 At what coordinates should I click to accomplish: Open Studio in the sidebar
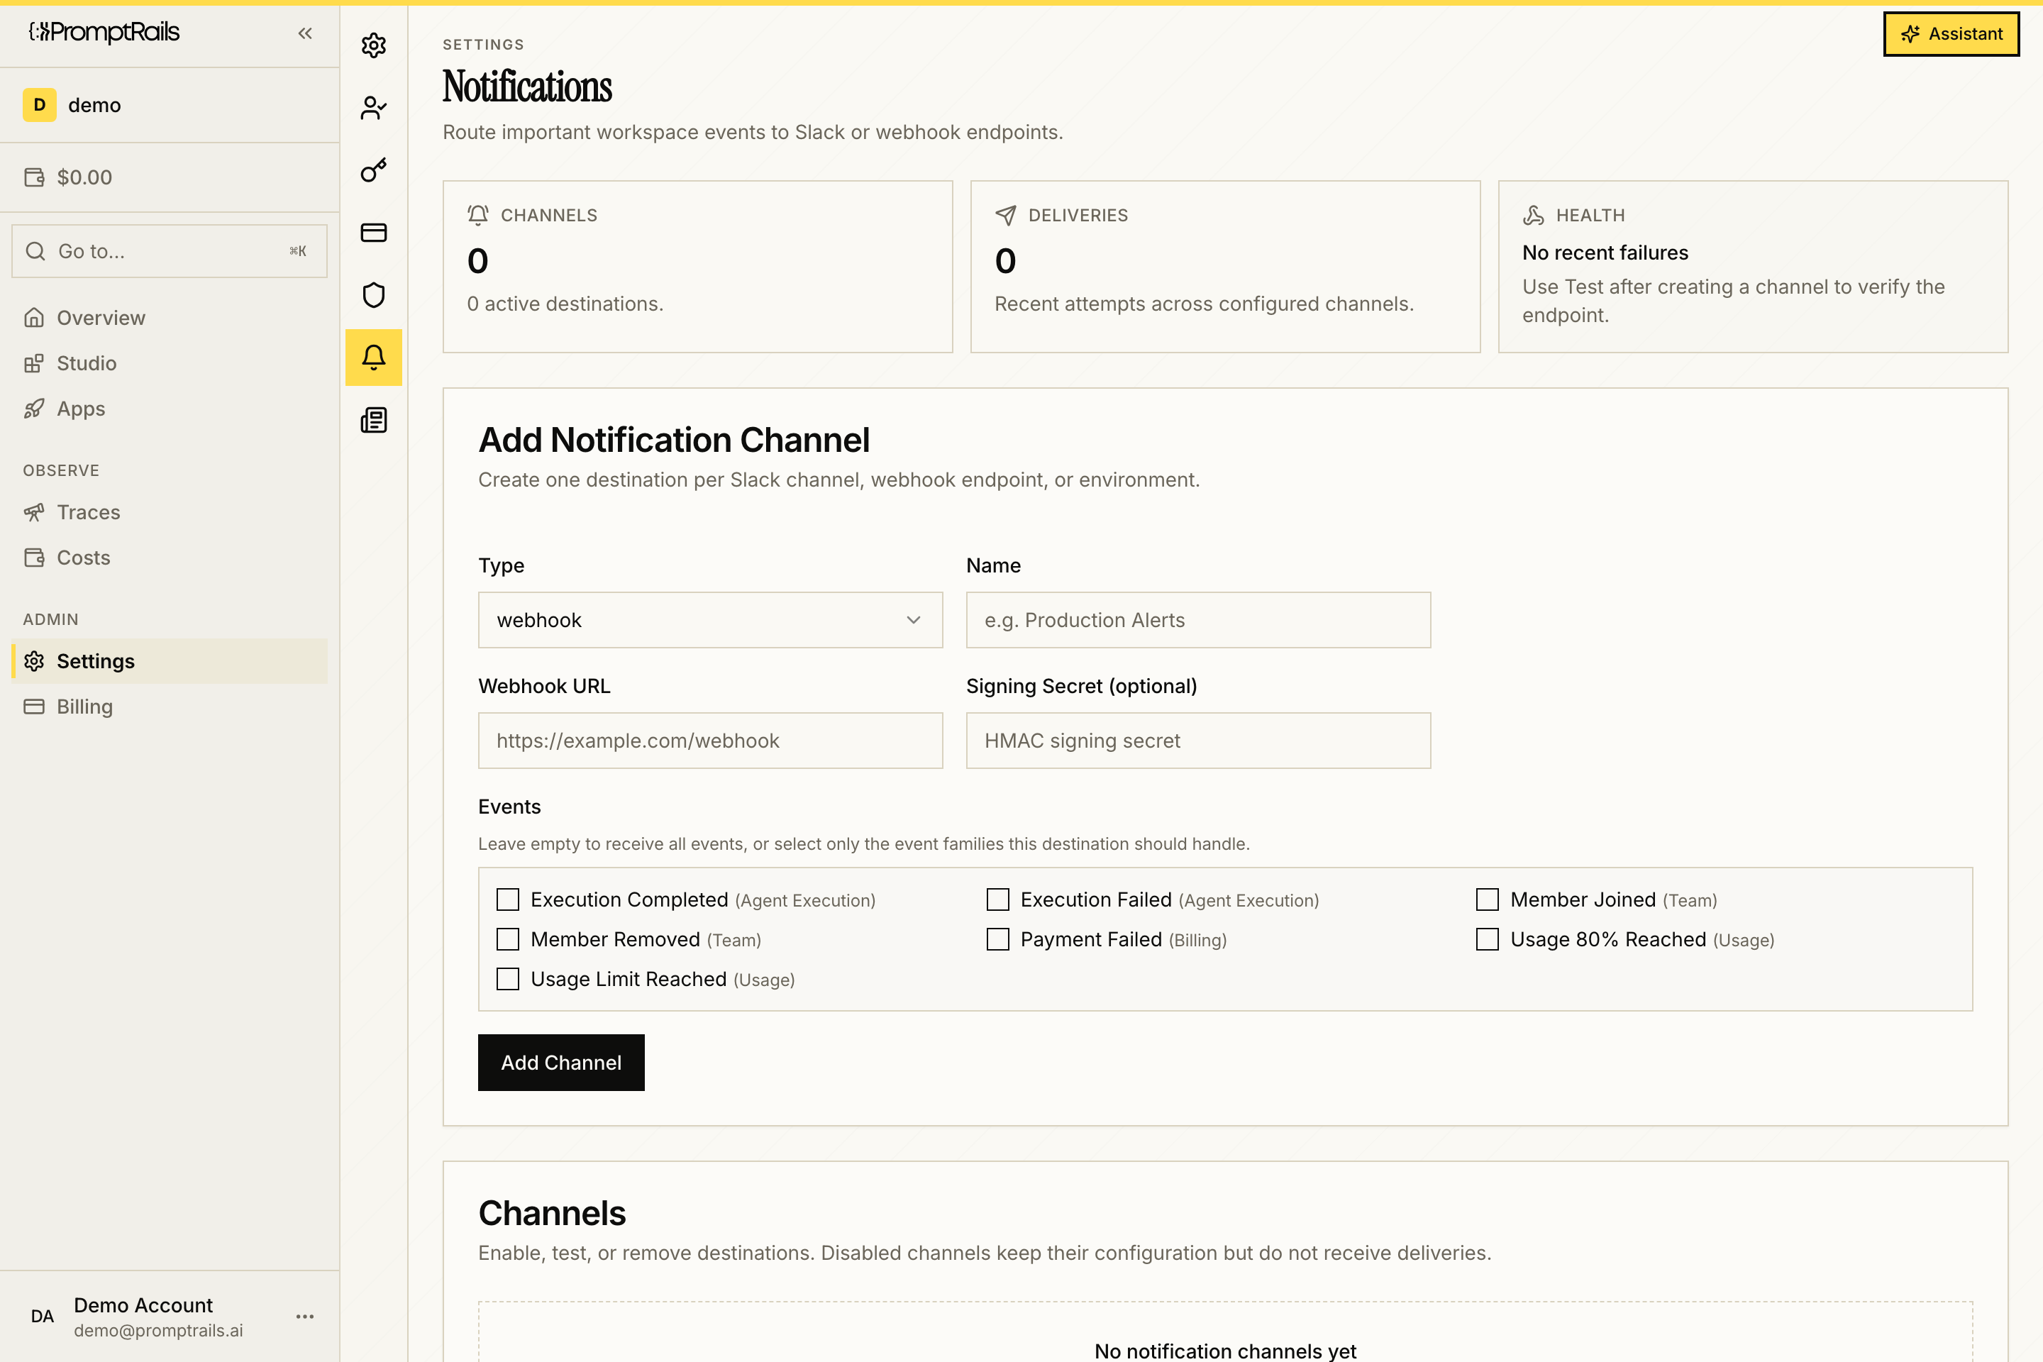click(x=170, y=363)
